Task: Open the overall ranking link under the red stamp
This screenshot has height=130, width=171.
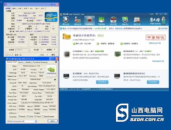Action: [155, 43]
